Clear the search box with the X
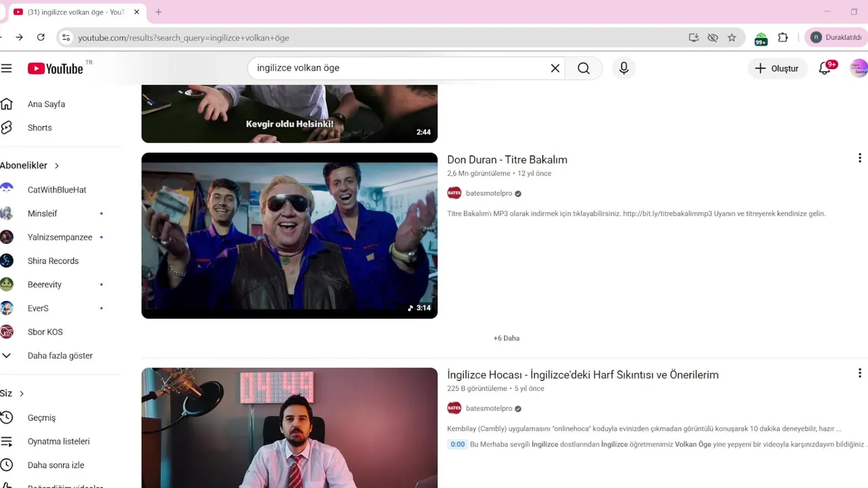The width and height of the screenshot is (868, 488). point(555,68)
